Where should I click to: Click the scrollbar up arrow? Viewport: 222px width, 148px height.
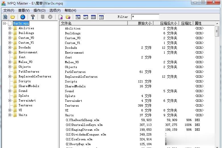pos(217,24)
